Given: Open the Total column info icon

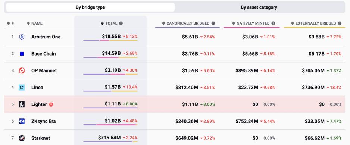Looking at the screenshot, I should point(121,23).
